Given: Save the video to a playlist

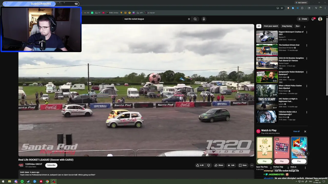Looking at the screenshot, I should tap(243, 165).
